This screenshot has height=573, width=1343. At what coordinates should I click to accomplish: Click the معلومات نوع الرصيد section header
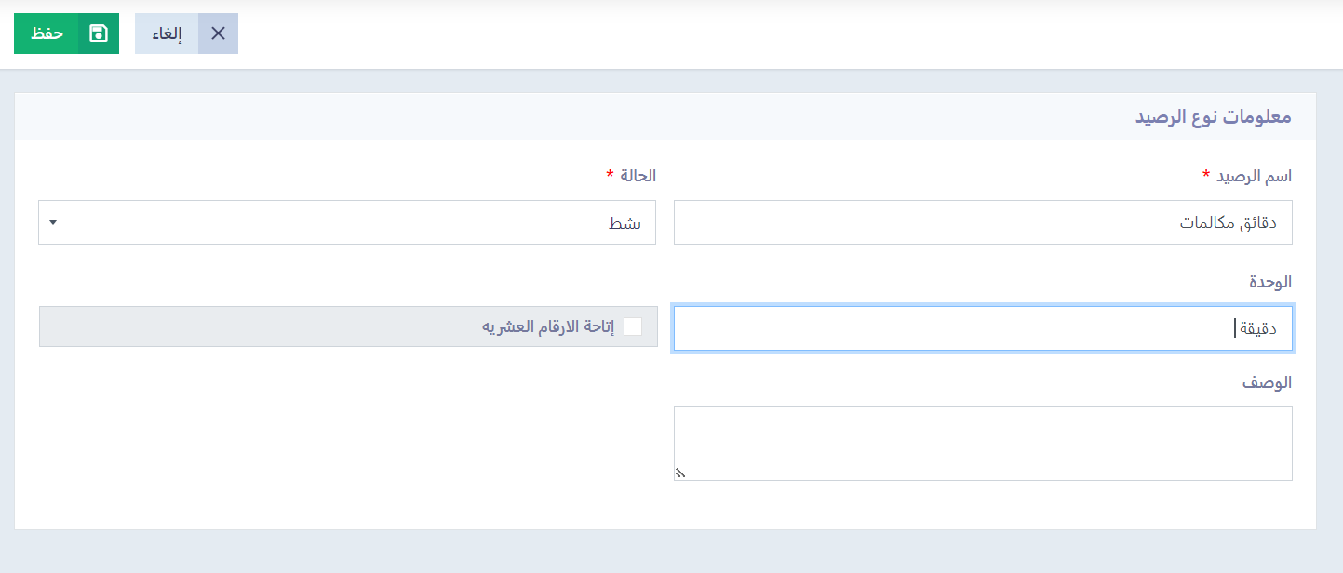tap(1213, 117)
